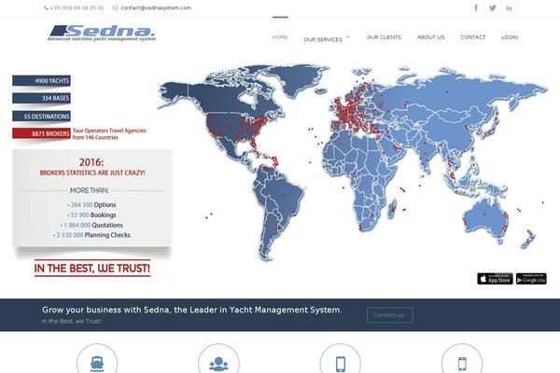Screen dimensions: 560x373
Task: Open the LOGIN page
Action: 510,37
